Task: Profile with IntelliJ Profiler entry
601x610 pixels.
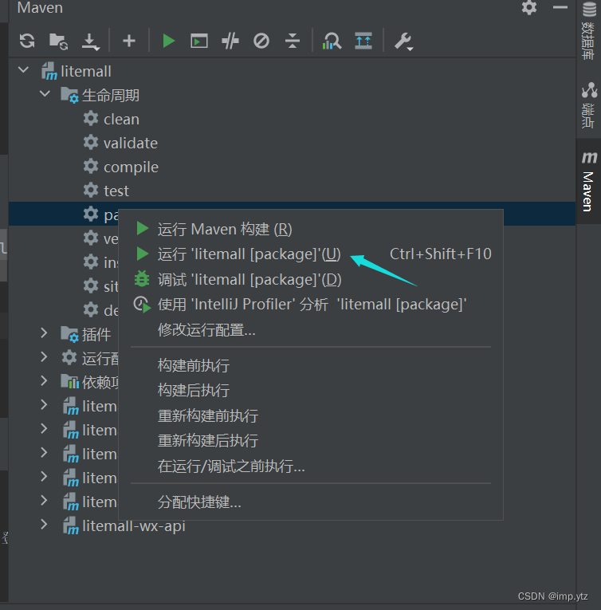Action: (x=312, y=305)
